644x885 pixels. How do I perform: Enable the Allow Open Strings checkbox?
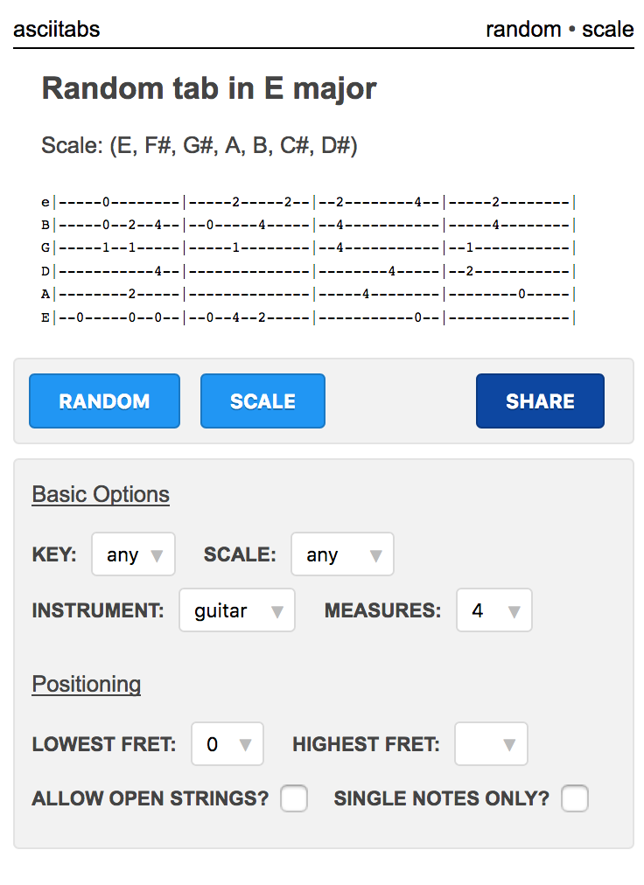(294, 798)
